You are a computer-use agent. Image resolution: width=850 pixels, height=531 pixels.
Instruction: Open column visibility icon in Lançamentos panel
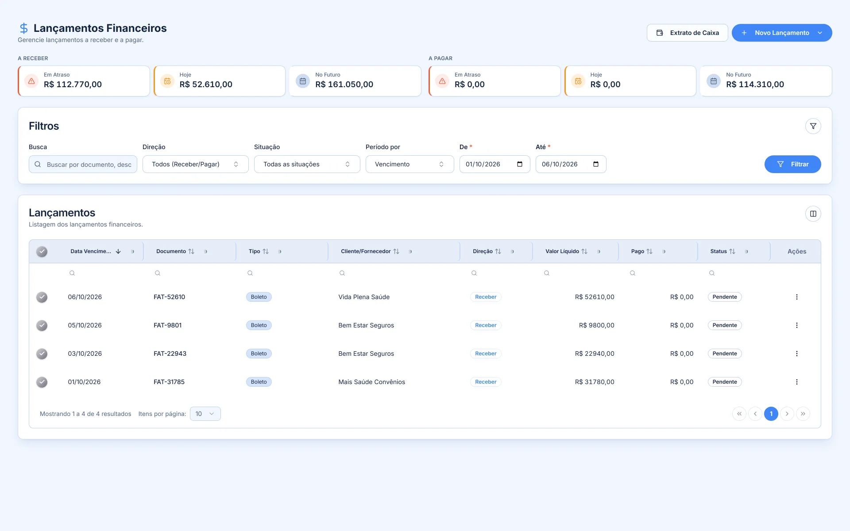(x=813, y=214)
